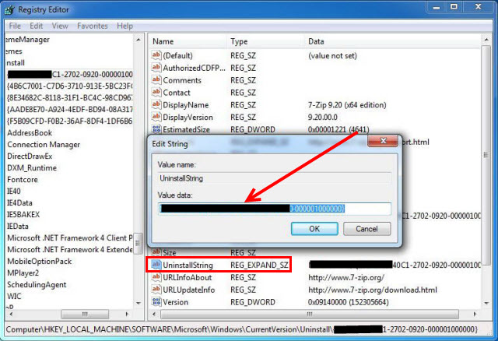Select the SchedulingAgent key
498x341 pixels.
pyautogui.click(x=37, y=284)
